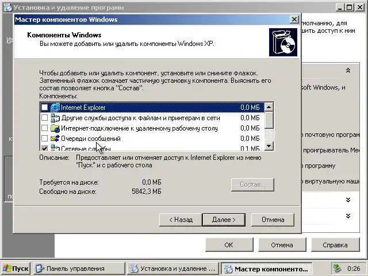Cancel the Windows components wizard
The height and width of the screenshot is (276, 368).
pyautogui.click(x=273, y=220)
